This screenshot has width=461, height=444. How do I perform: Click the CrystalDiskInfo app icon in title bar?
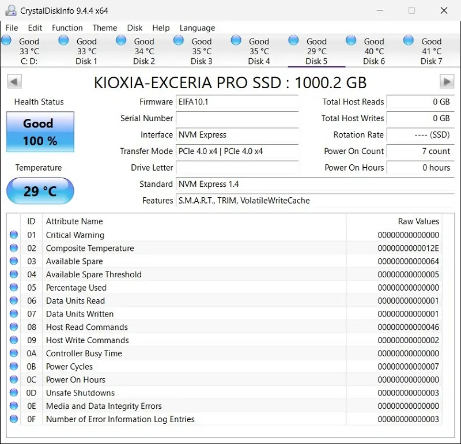(x=11, y=10)
